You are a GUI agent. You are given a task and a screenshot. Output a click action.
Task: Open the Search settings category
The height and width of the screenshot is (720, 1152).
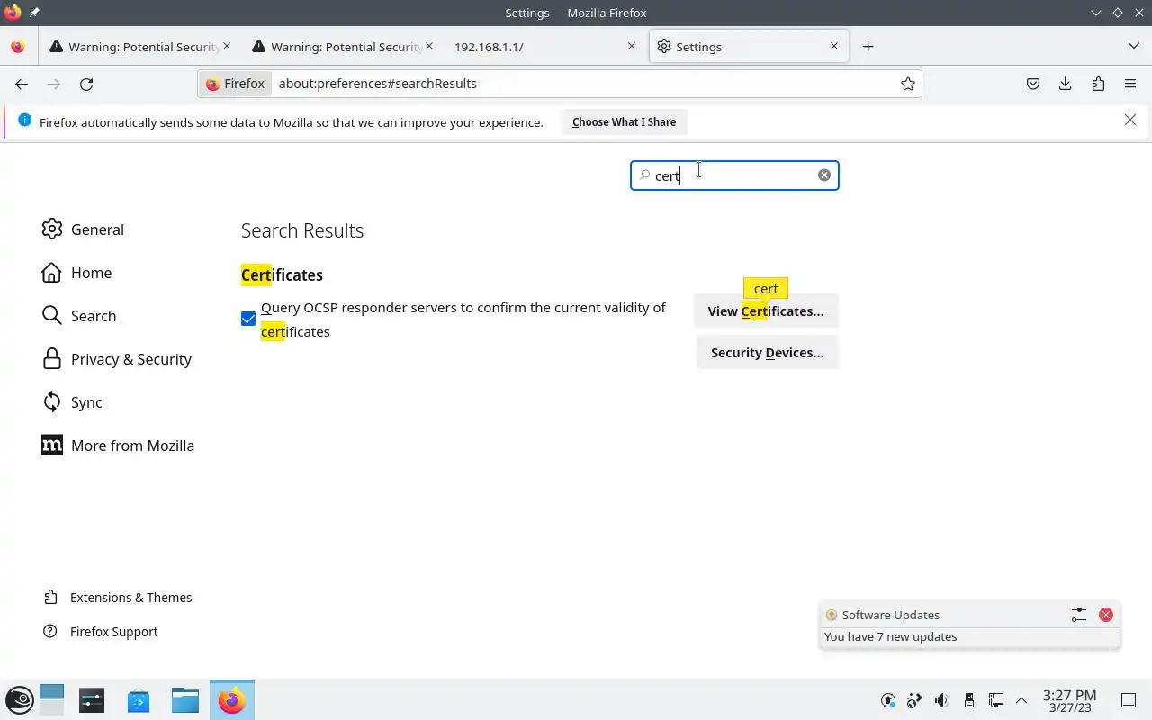[79, 316]
